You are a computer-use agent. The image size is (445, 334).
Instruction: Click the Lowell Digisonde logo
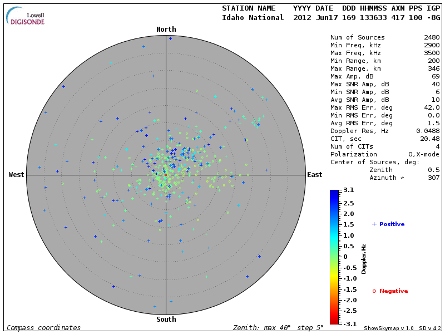pyautogui.click(x=26, y=16)
